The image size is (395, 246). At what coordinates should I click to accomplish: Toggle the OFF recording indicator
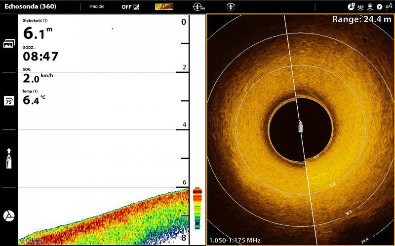(x=130, y=7)
